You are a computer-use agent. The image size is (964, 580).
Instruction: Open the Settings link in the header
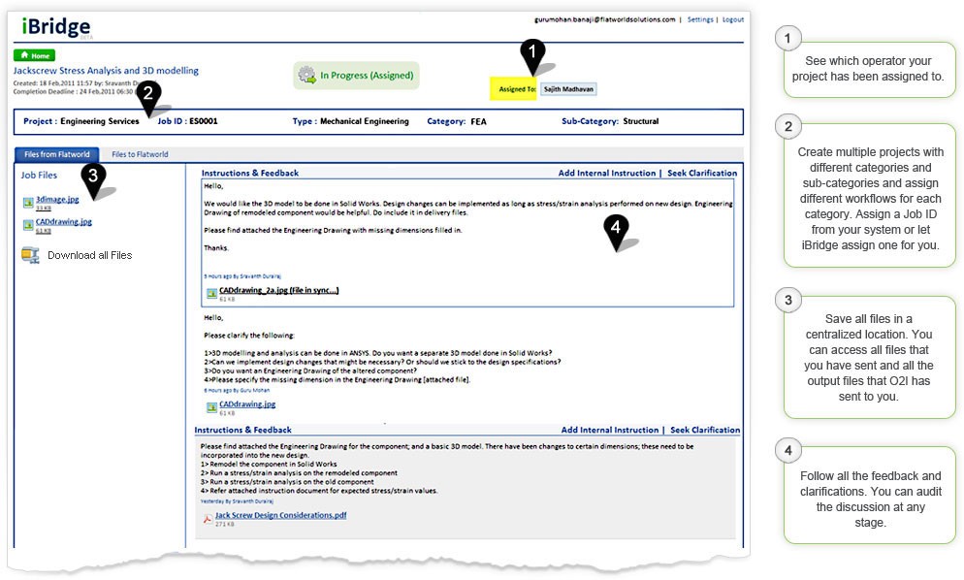(699, 19)
